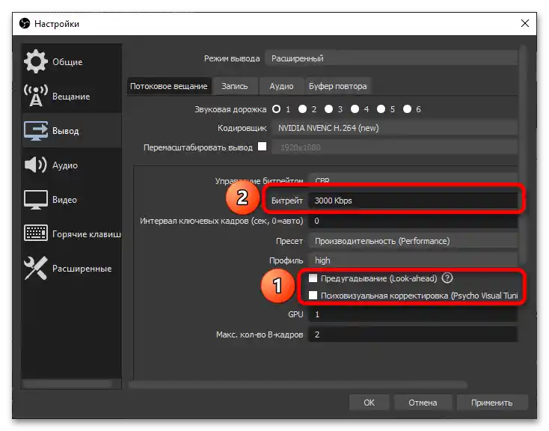The height and width of the screenshot is (431, 549).
Task: Select the Вывод monitor-arrow icon
Action: tap(36, 131)
